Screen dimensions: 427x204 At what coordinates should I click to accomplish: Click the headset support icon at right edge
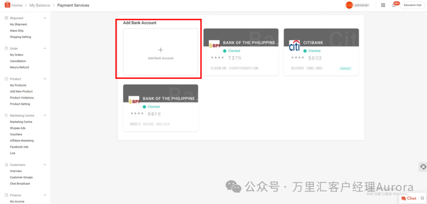423,167
